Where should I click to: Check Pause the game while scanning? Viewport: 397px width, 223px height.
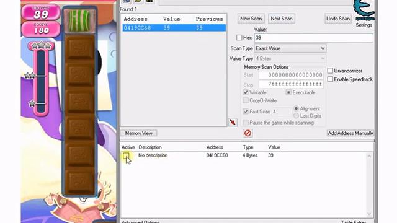[x=246, y=123]
